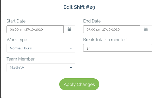
Task: Click the Start Date label
Action: 16,21
